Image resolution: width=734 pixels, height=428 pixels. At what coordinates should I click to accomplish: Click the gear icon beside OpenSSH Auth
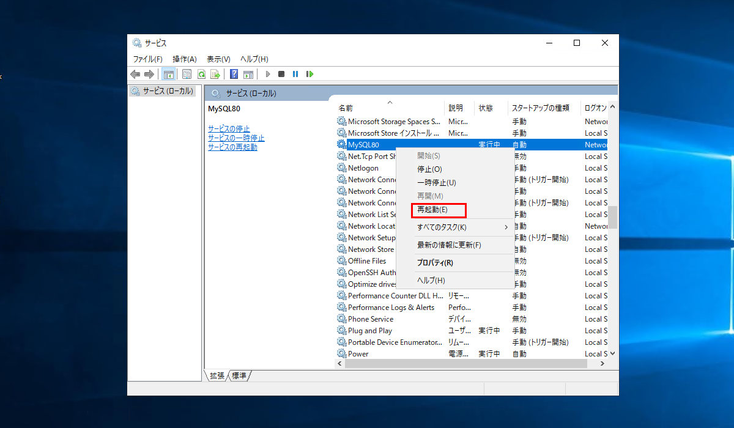(341, 273)
